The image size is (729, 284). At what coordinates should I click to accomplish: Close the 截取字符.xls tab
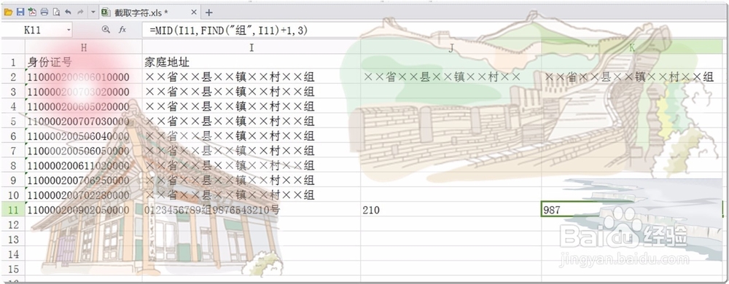(x=193, y=12)
